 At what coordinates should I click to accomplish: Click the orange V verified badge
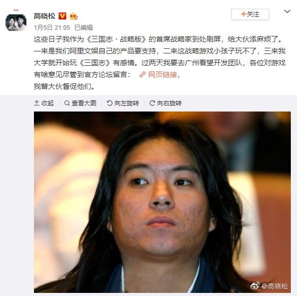[63, 16]
